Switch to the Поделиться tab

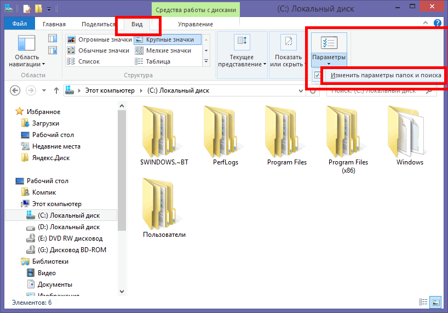[98, 24]
